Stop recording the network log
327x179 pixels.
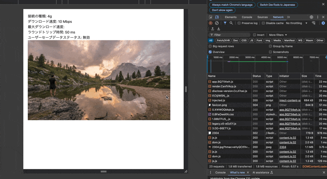(x=211, y=23)
